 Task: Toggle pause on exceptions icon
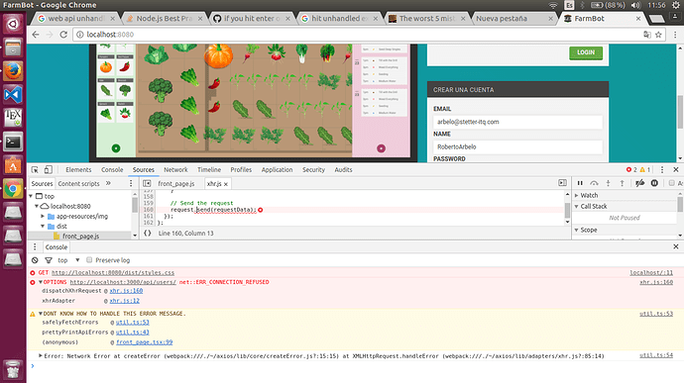click(x=654, y=183)
